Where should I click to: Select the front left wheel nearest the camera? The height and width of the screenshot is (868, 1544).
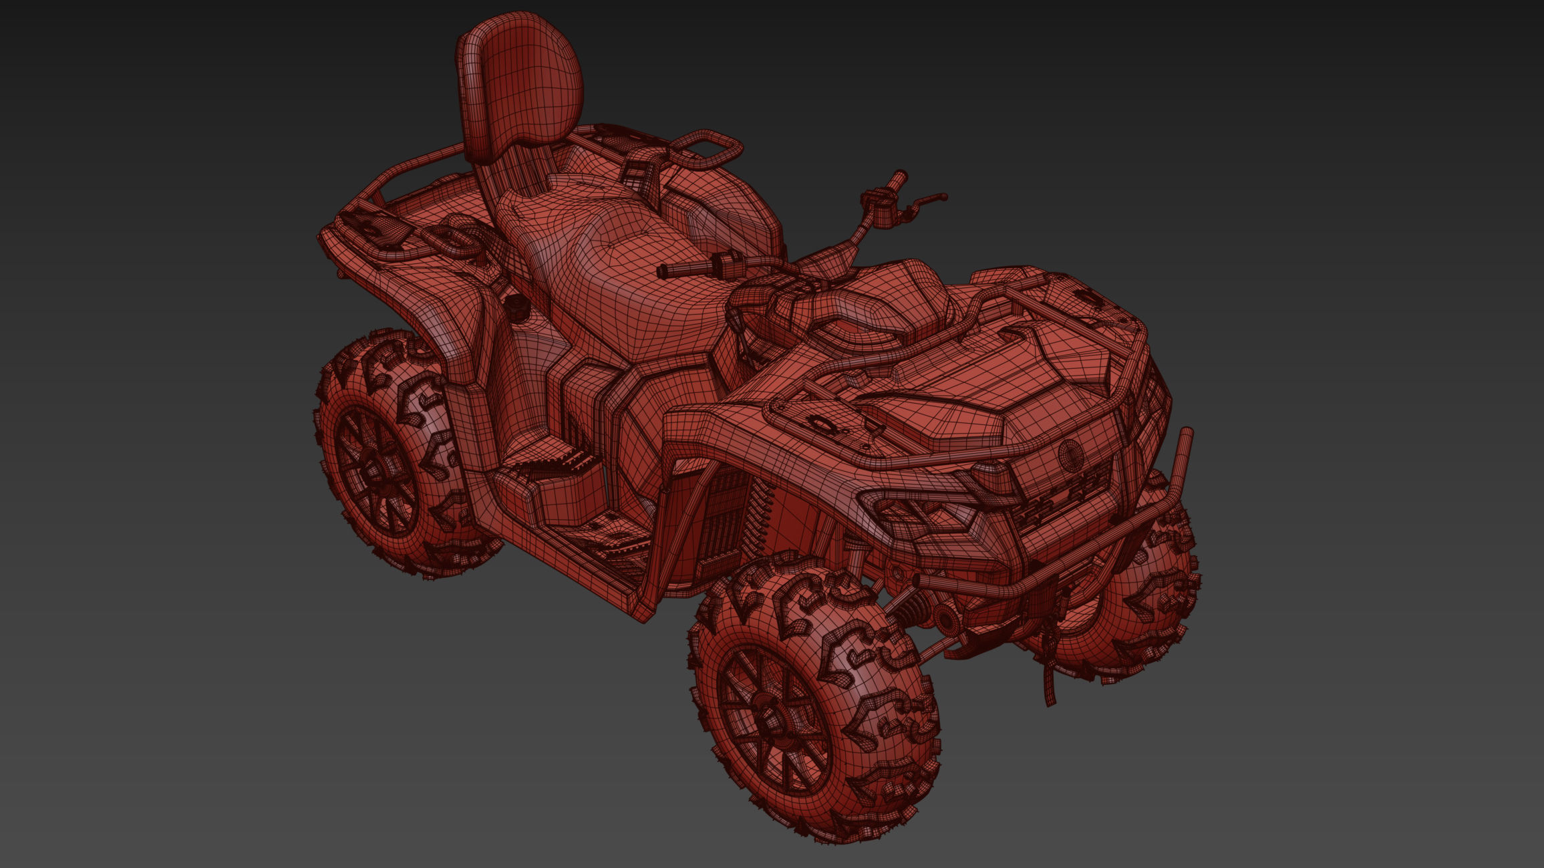pyautogui.click(x=815, y=698)
